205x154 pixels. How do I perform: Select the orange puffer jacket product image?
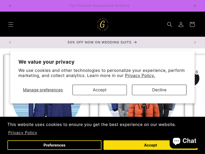[x=141, y=109]
